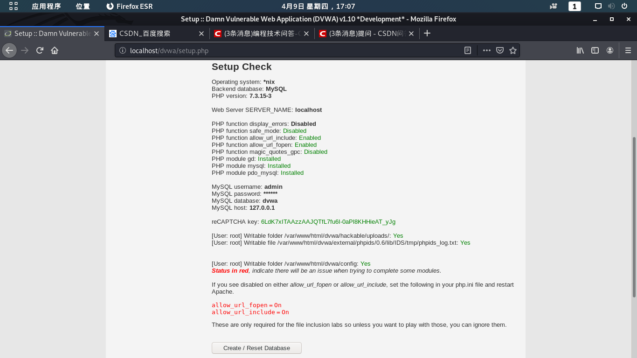Viewport: 637px width, 358px height.
Task: Minimize the Firefox window
Action: coord(594,19)
